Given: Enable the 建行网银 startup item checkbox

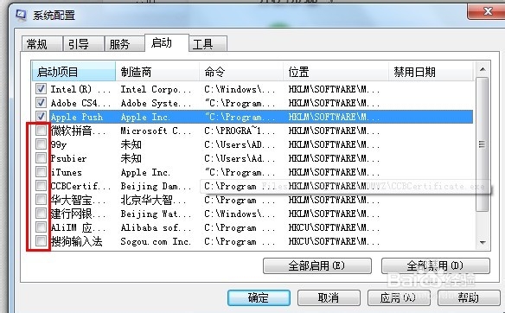Looking at the screenshot, I should (41, 214).
